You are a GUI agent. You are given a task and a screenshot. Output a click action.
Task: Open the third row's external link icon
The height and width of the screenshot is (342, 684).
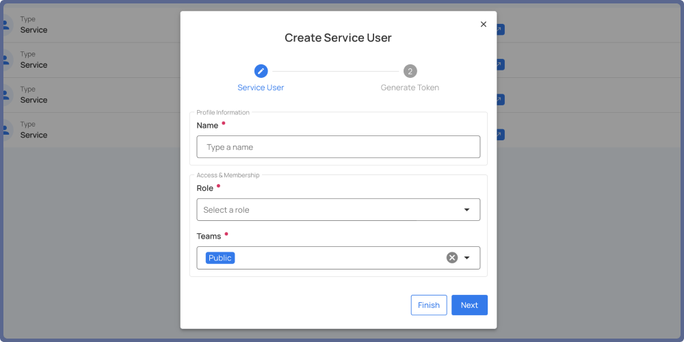tap(500, 99)
